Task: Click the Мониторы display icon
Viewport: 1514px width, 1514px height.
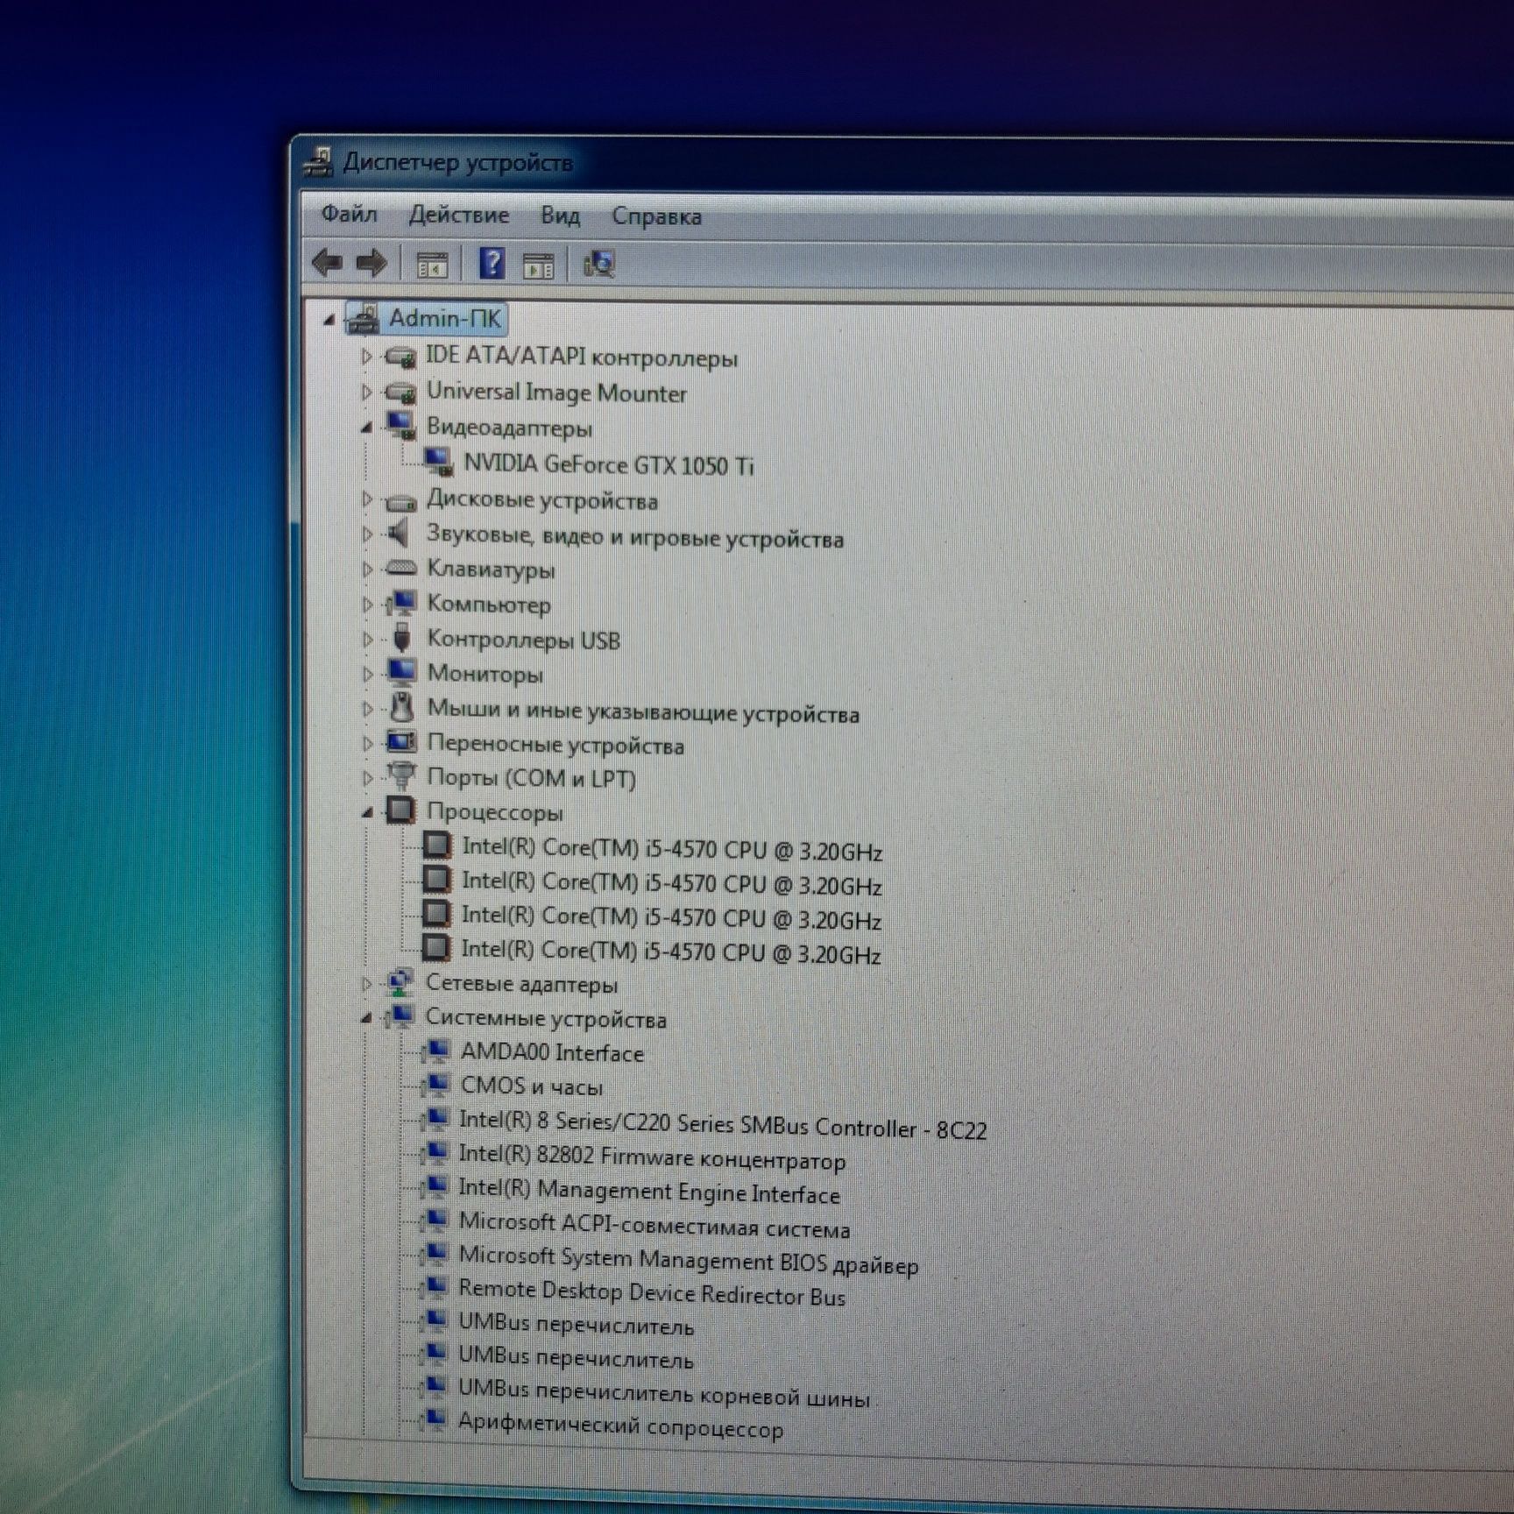Action: [401, 672]
